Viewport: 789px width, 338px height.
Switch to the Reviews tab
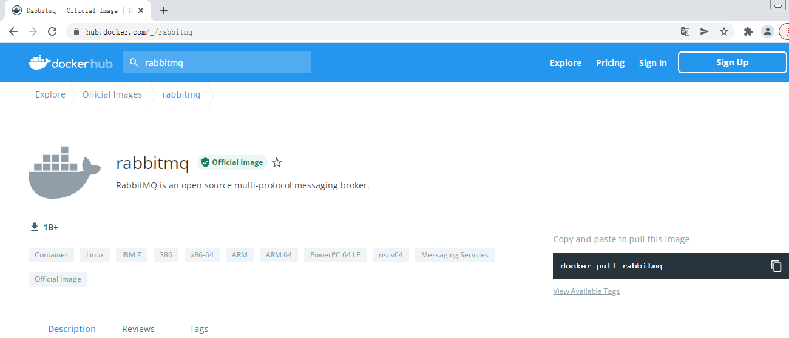pos(138,329)
